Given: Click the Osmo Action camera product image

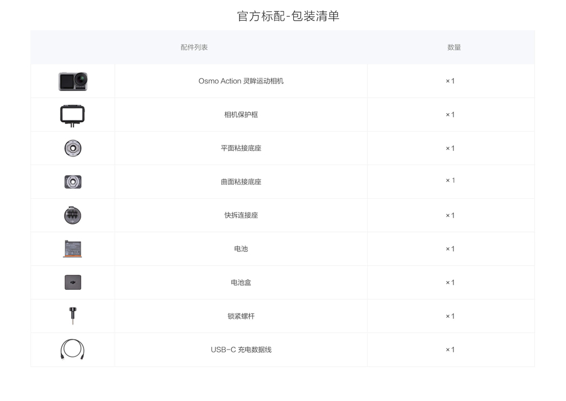Looking at the screenshot, I should pyautogui.click(x=73, y=81).
